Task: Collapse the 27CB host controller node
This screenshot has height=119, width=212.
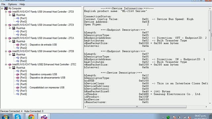Action: (x=6, y=51)
